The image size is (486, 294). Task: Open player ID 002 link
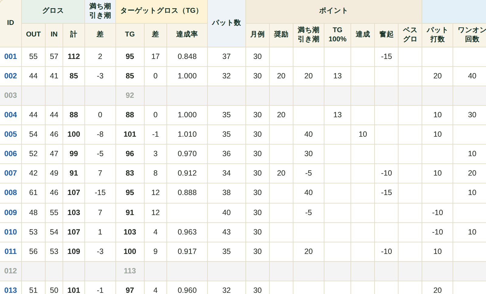[x=11, y=76]
